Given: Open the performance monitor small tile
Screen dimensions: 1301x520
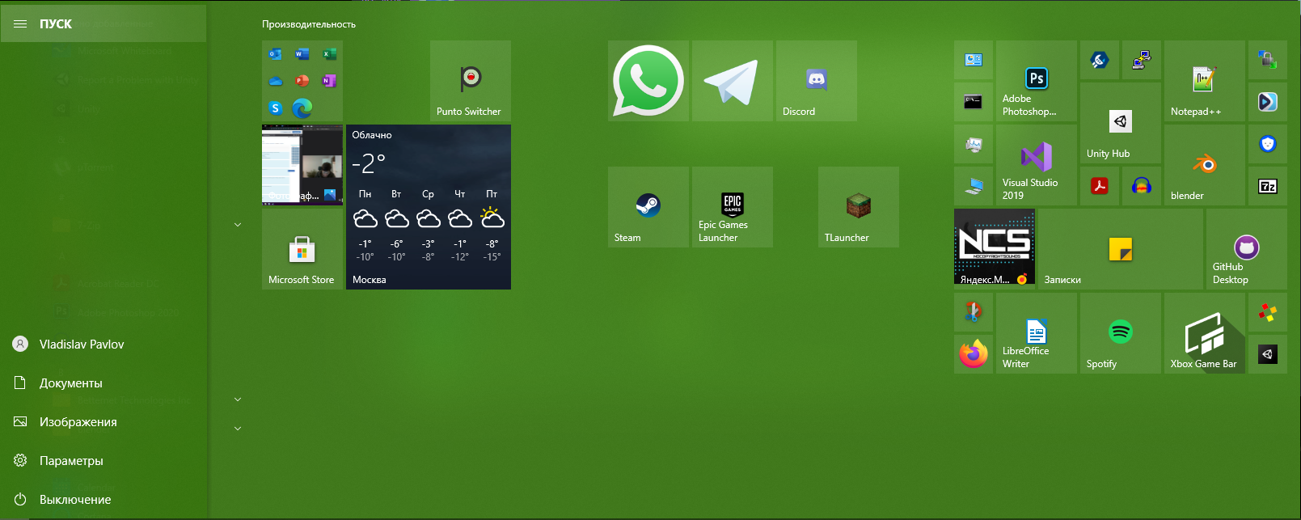Looking at the screenshot, I should pyautogui.click(x=974, y=144).
